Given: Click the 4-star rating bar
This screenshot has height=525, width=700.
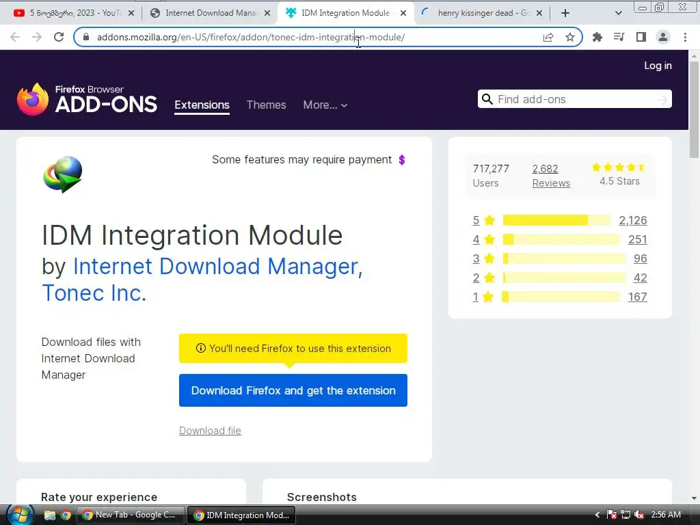Looking at the screenshot, I should point(561,239).
